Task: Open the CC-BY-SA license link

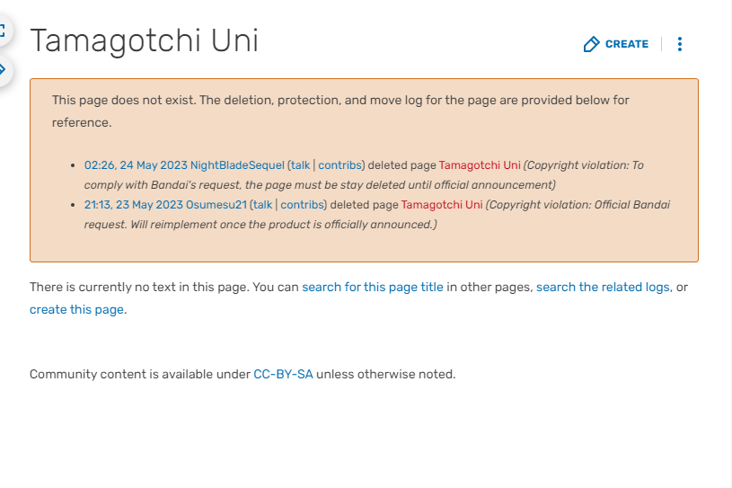Action: [x=283, y=375]
